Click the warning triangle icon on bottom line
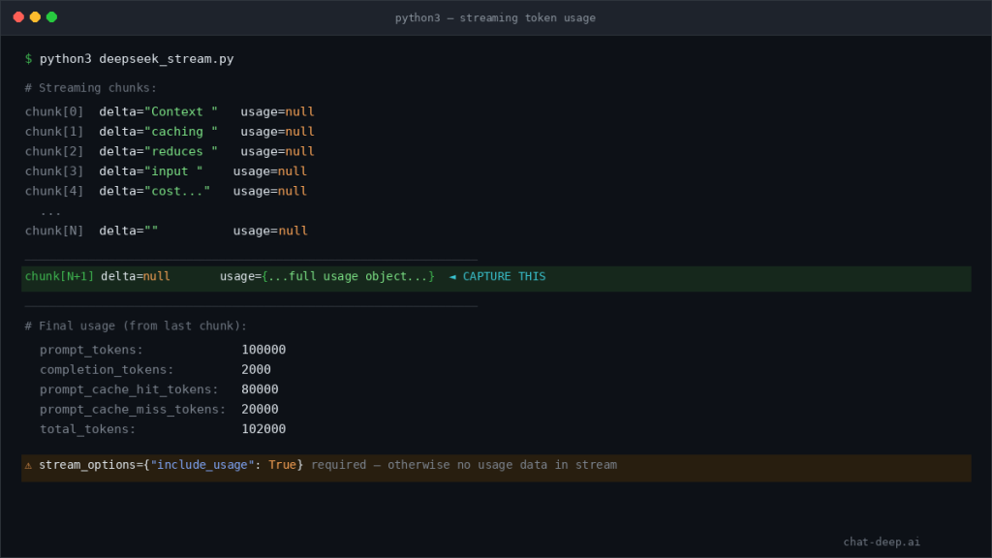 (x=27, y=465)
